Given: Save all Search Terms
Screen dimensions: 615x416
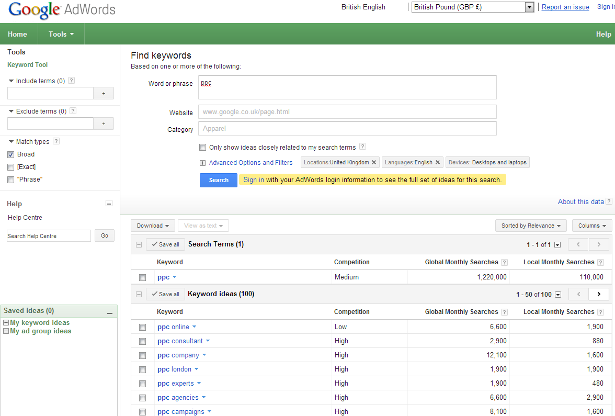Looking at the screenshot, I should coord(165,244).
